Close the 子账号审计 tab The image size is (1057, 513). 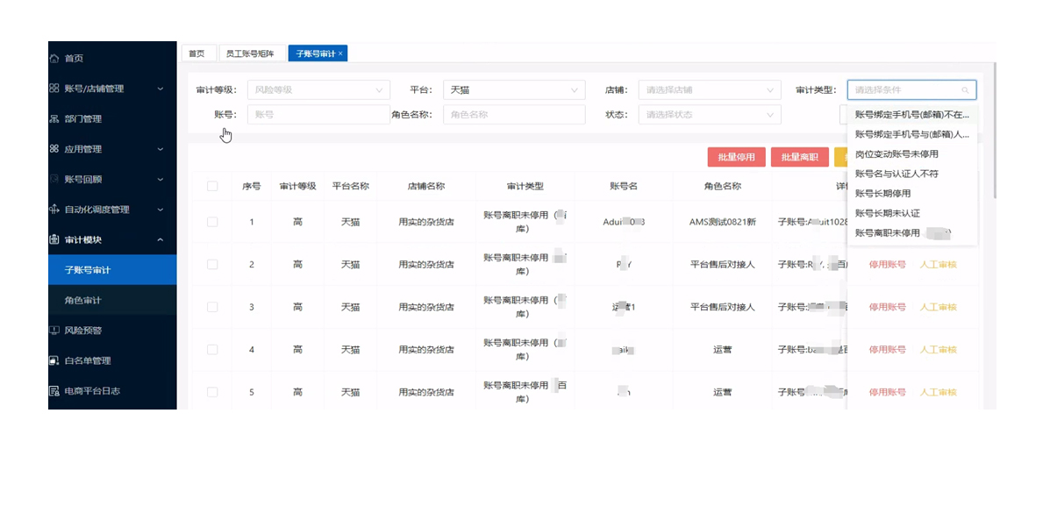(x=341, y=54)
